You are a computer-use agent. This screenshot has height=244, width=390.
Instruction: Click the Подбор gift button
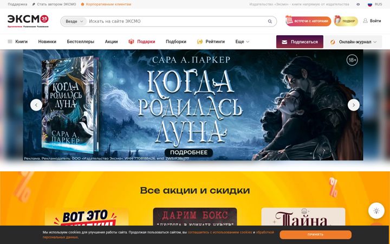pyautogui.click(x=346, y=21)
